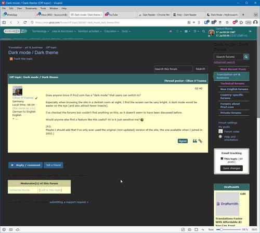Click Reset zoom in the status bar
The height and width of the screenshot is (233, 260).
click(211, 229)
